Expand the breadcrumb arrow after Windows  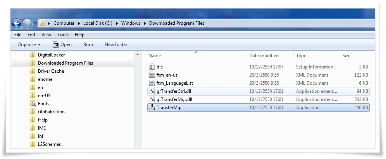coord(145,23)
